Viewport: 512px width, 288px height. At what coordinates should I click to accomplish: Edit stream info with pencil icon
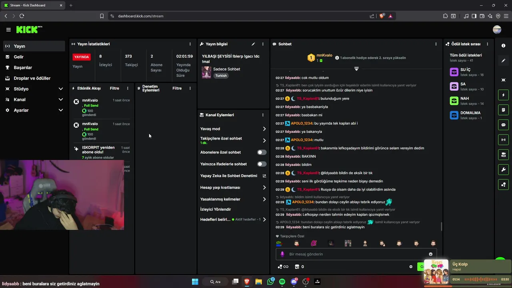tap(253, 44)
